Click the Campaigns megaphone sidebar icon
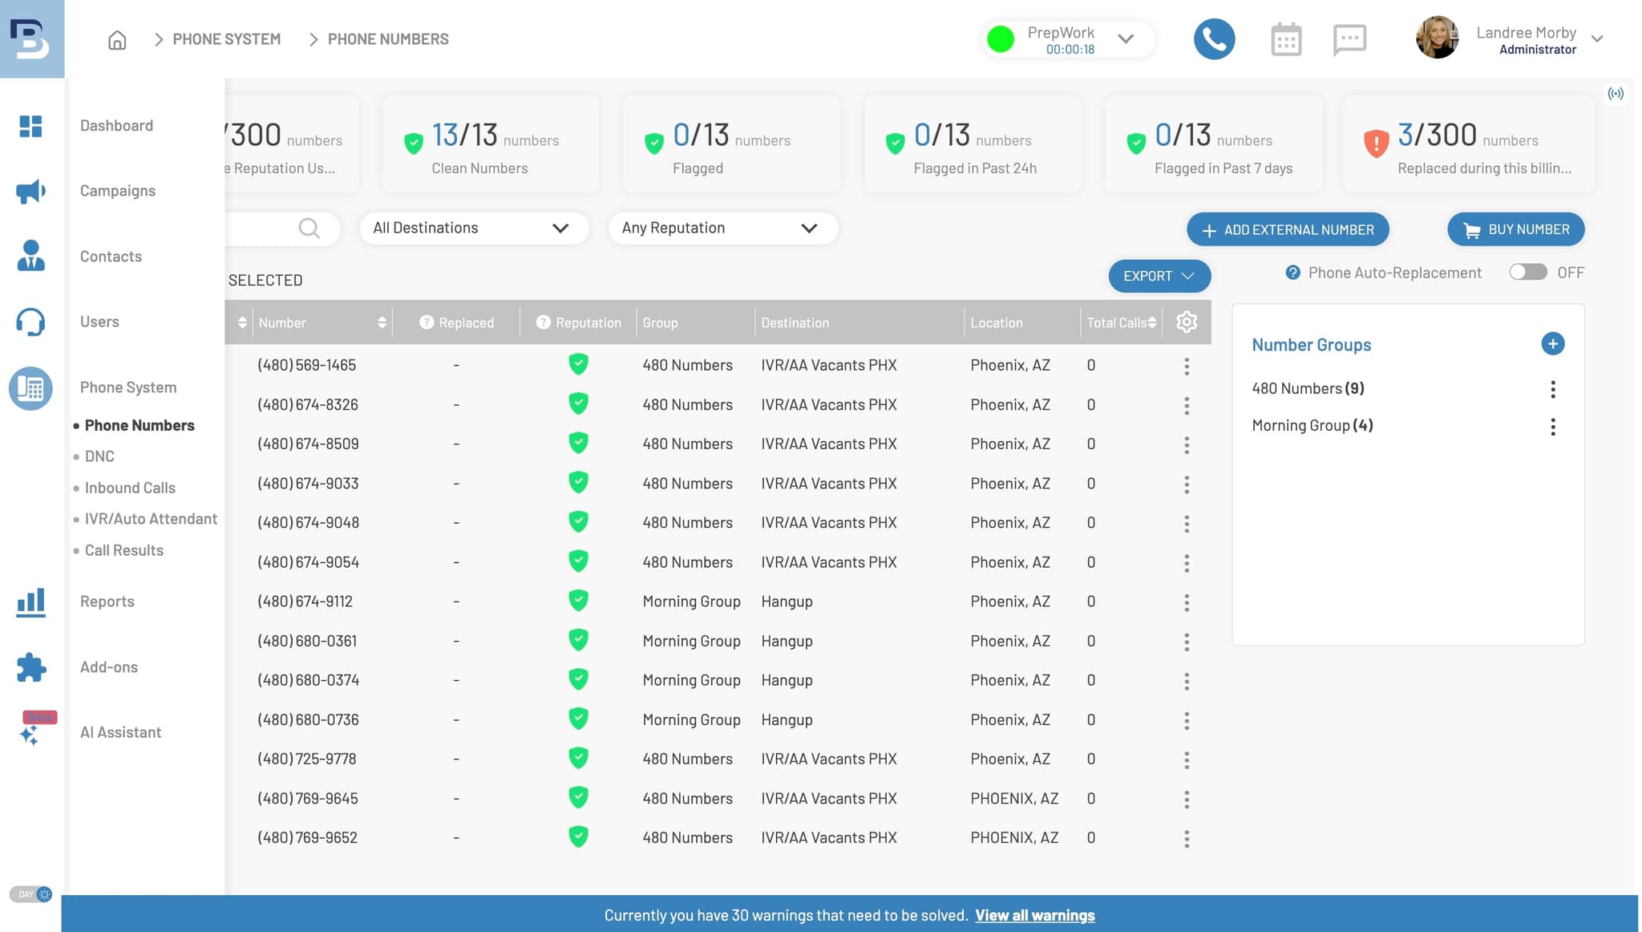 click(x=30, y=191)
